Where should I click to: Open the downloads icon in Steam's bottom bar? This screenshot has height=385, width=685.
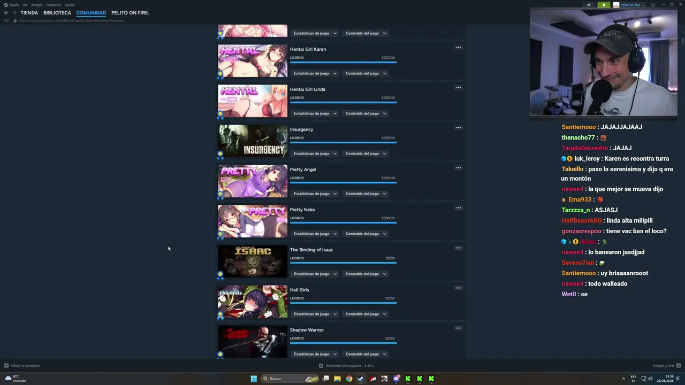tap(321, 366)
